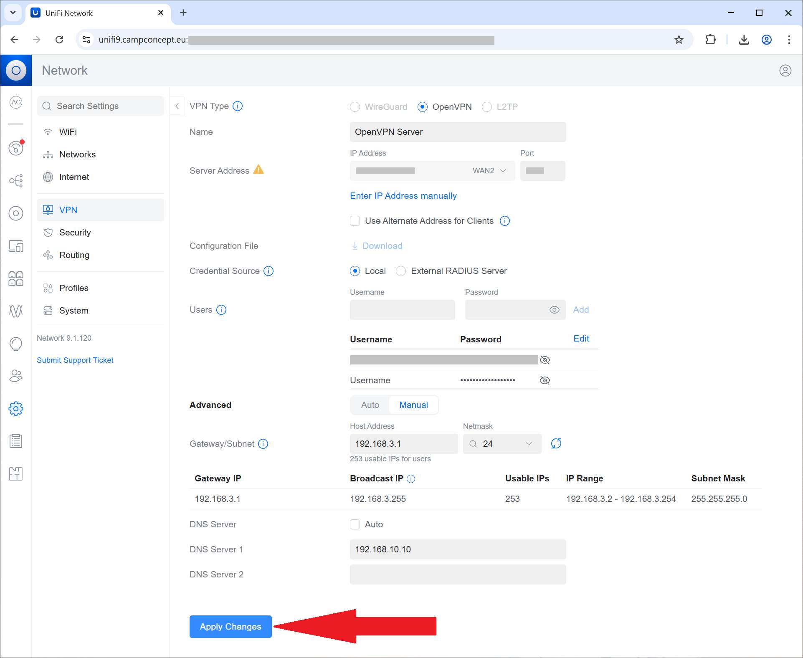Switch Advanced mode to Auto tab
The image size is (803, 658).
click(370, 405)
